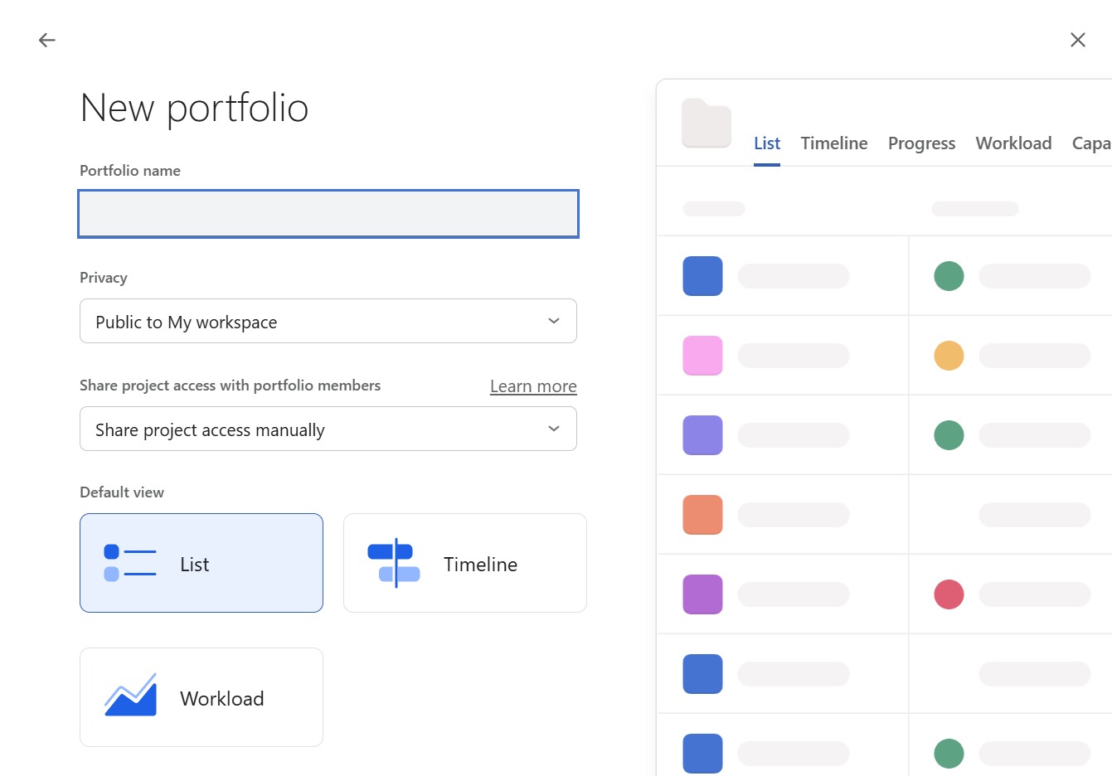The image size is (1112, 776).
Task: Click the share project access chevron arrow
Action: tap(554, 429)
